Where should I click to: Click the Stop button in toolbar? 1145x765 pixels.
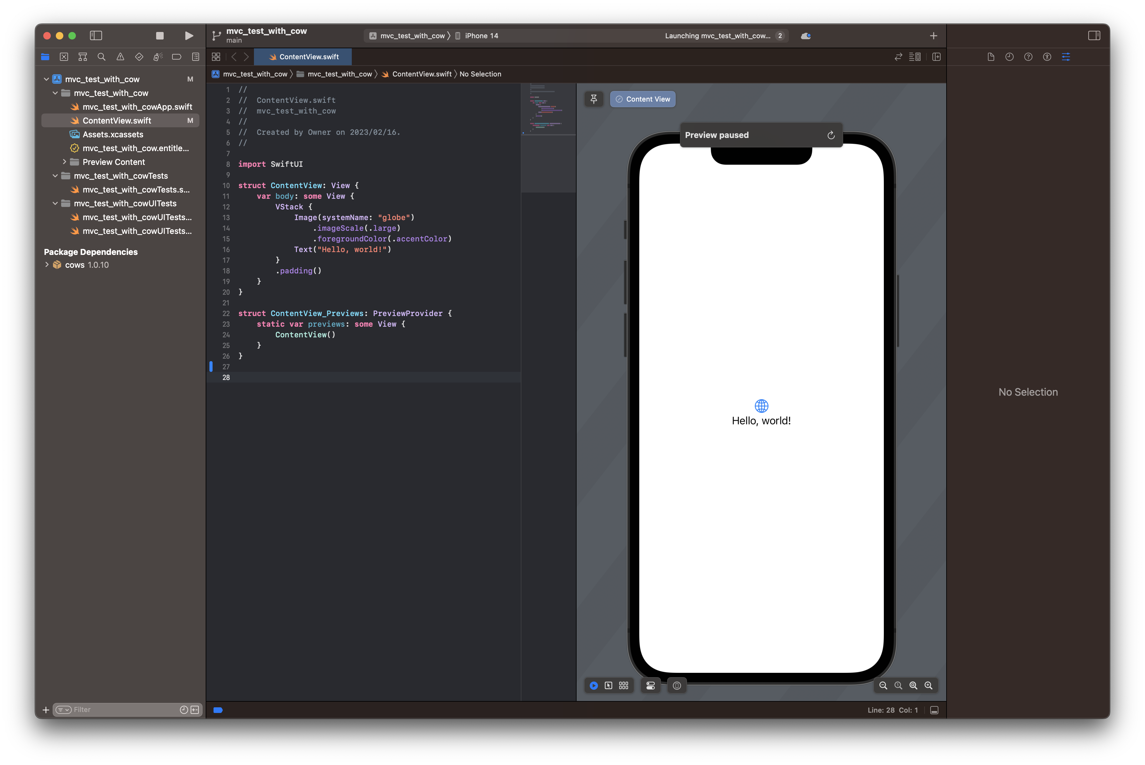(160, 36)
